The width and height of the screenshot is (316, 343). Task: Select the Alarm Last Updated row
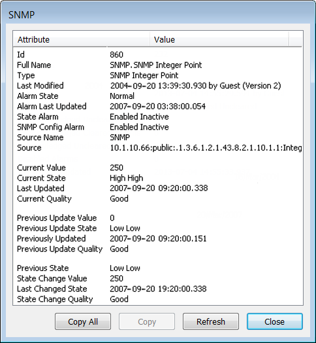coord(157,106)
